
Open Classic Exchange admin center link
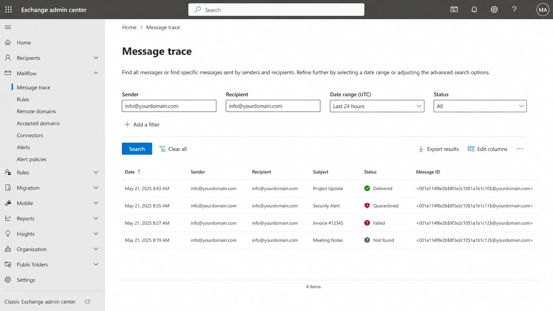[x=40, y=301]
